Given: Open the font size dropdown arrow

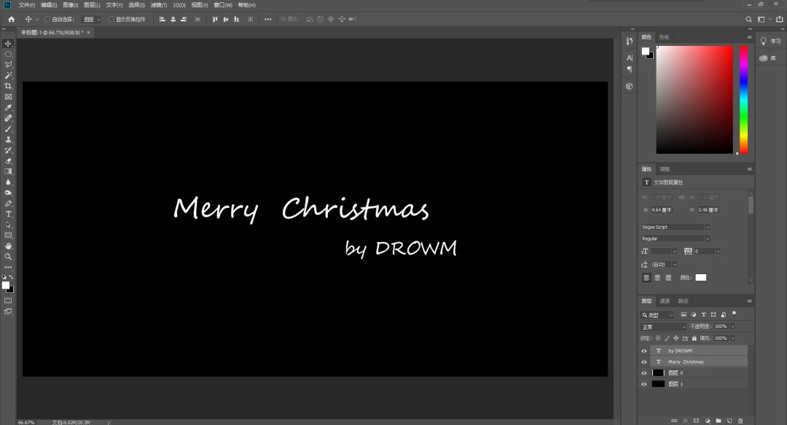Looking at the screenshot, I should (x=674, y=252).
